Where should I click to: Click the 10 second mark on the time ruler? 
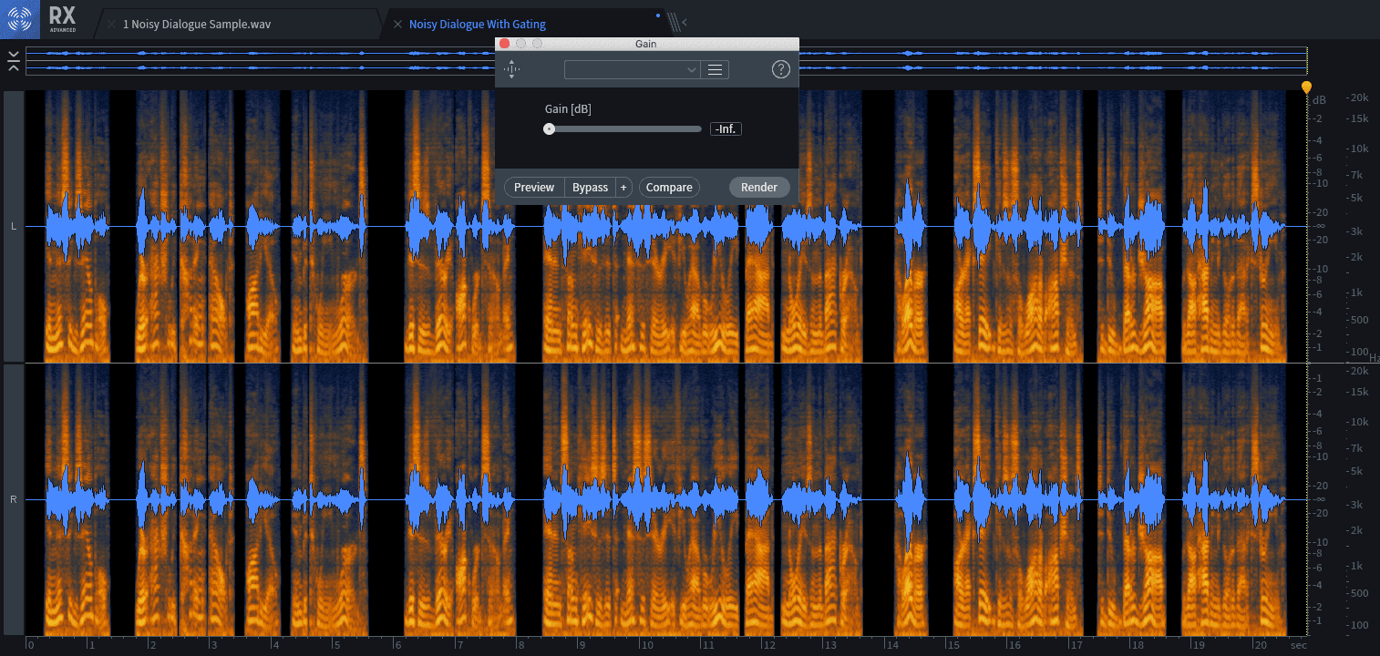[646, 645]
